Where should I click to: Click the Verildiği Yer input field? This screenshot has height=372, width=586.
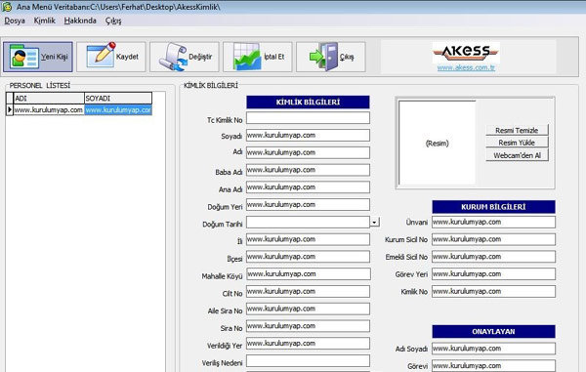coord(308,344)
